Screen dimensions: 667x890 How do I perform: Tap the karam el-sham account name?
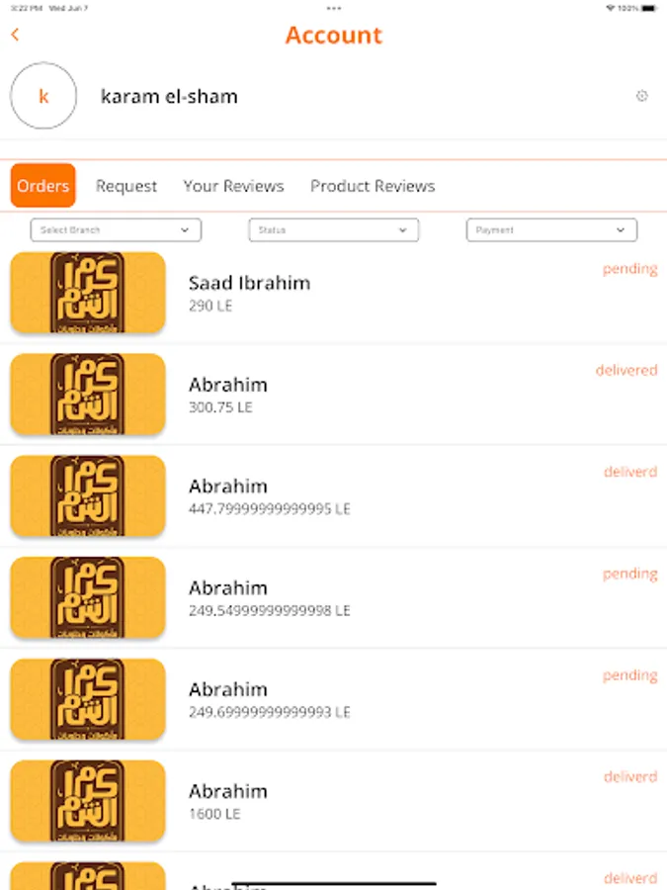click(x=169, y=97)
